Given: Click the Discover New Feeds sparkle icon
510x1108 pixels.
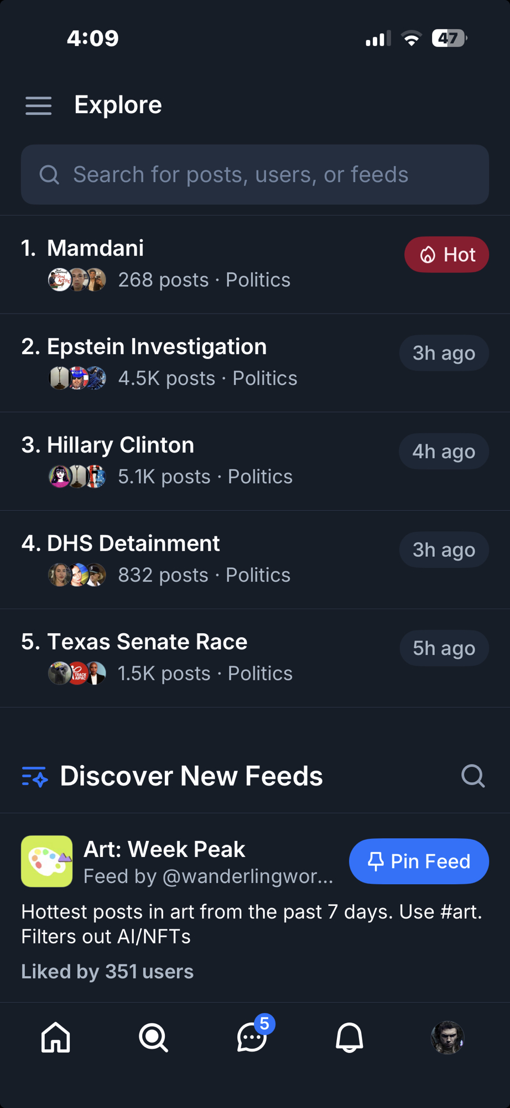Looking at the screenshot, I should point(35,776).
